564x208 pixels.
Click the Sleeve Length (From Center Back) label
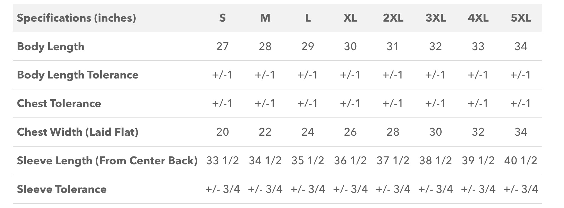pos(107,161)
